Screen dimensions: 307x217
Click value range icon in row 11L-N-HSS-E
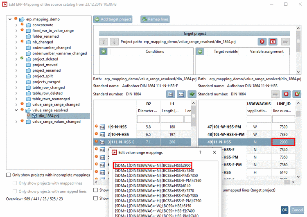(x=102, y=142)
